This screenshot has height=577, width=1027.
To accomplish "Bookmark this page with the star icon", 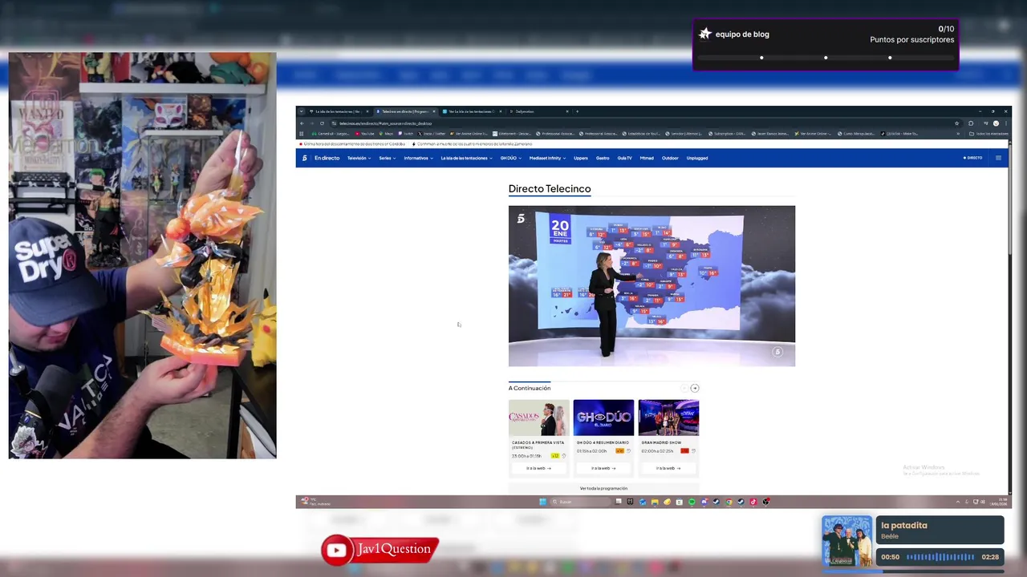I will 956,123.
